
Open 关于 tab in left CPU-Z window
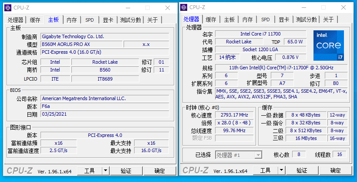point(152,20)
